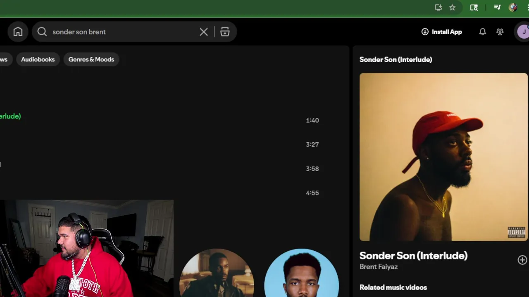The width and height of the screenshot is (529, 297).
Task: Open the artist thumbnail with blue background
Action: click(x=301, y=273)
